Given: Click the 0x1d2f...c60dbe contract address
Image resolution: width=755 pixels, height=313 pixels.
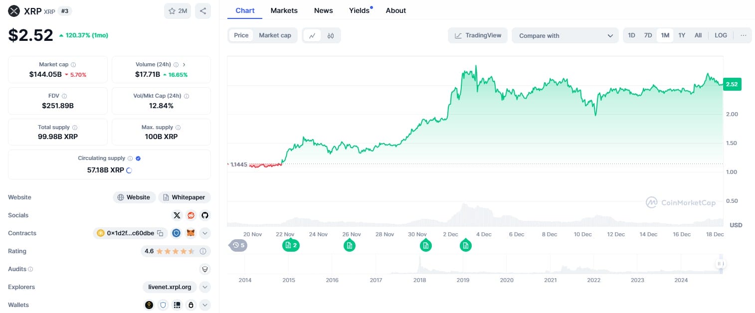Looking at the screenshot, I should 130,233.
